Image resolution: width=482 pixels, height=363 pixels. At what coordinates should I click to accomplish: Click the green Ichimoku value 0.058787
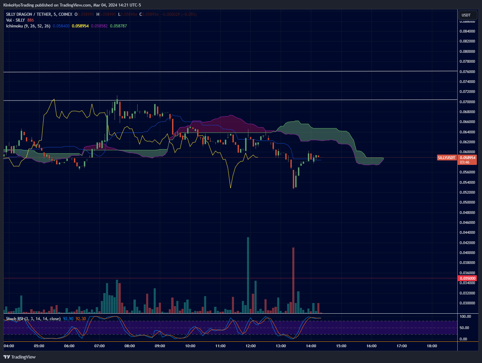(x=118, y=26)
